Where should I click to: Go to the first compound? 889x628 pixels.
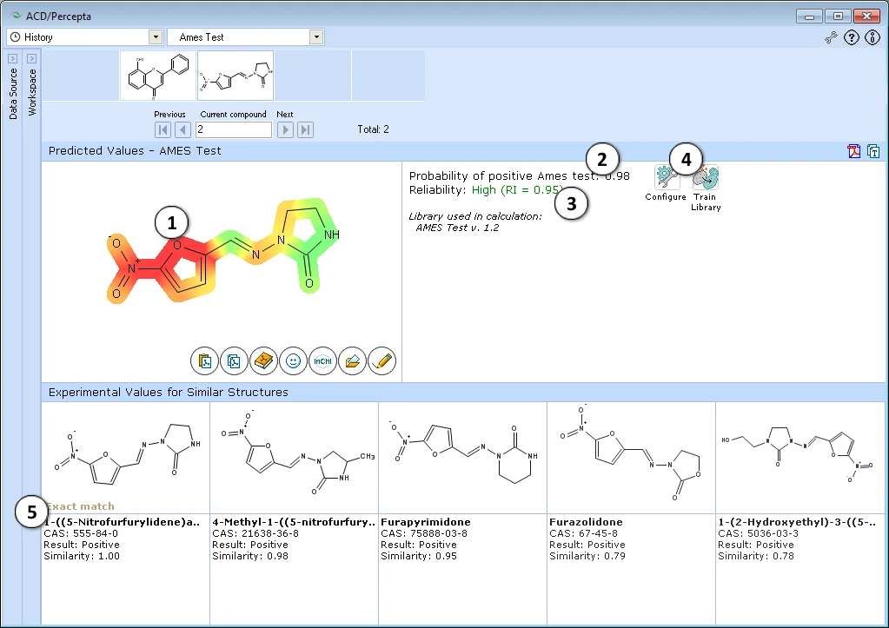coord(163,129)
